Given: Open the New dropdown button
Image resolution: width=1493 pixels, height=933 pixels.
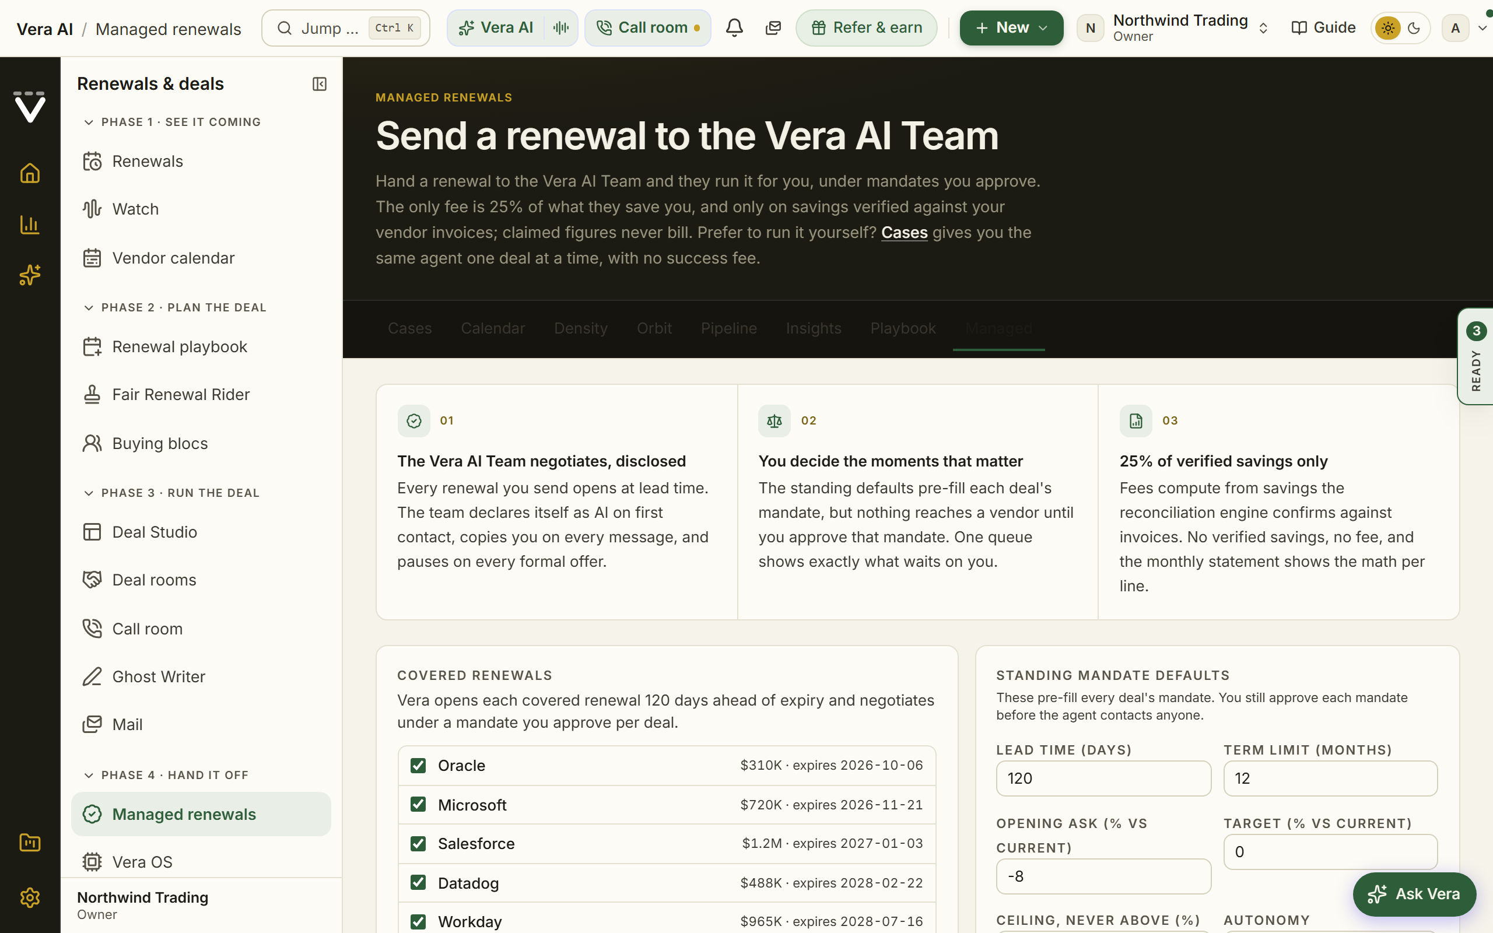Looking at the screenshot, I should [x=1011, y=28].
